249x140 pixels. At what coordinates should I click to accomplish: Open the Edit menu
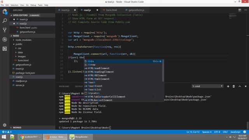[7, 5]
